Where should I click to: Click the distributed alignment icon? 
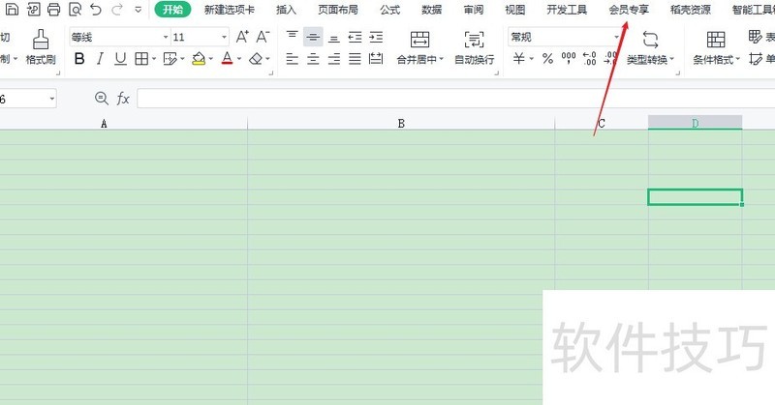point(376,59)
